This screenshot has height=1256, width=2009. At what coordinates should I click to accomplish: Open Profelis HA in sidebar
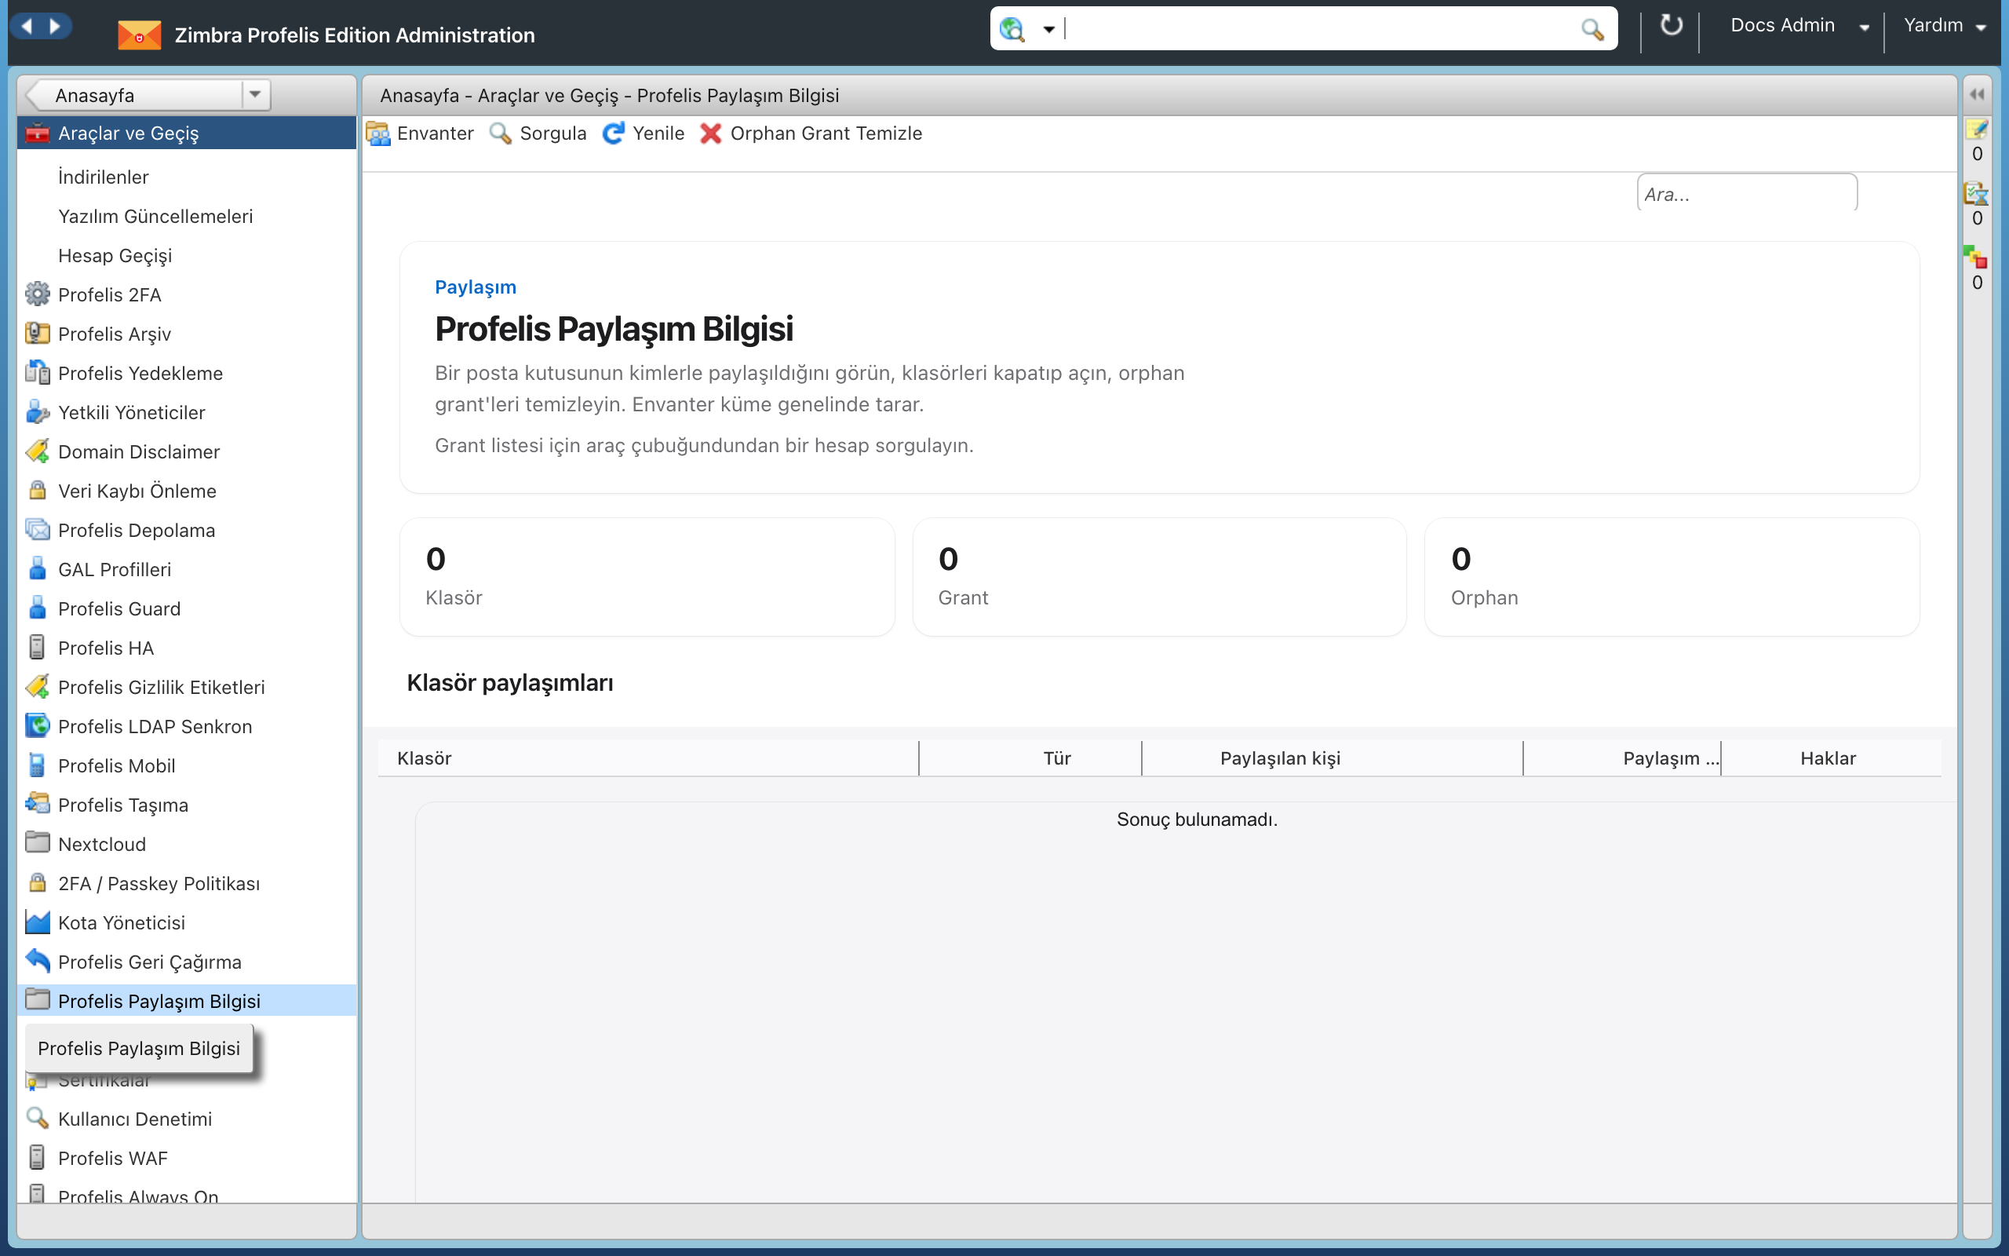tap(105, 647)
